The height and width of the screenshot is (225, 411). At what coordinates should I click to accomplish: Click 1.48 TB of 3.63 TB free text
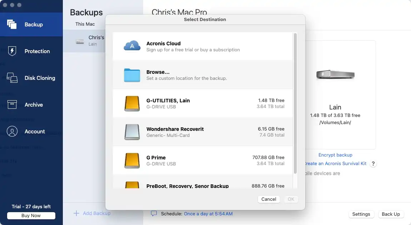[x=335, y=116]
